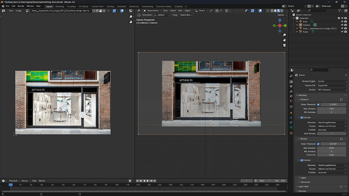Disable Plane in renders camera icon

pos(345,32)
